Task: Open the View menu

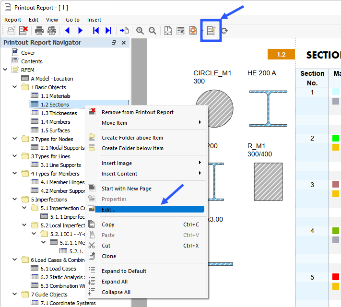Action: point(52,20)
